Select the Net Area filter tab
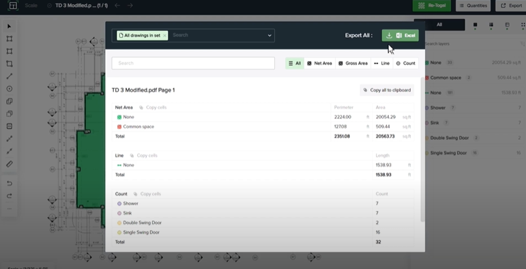 [320, 63]
